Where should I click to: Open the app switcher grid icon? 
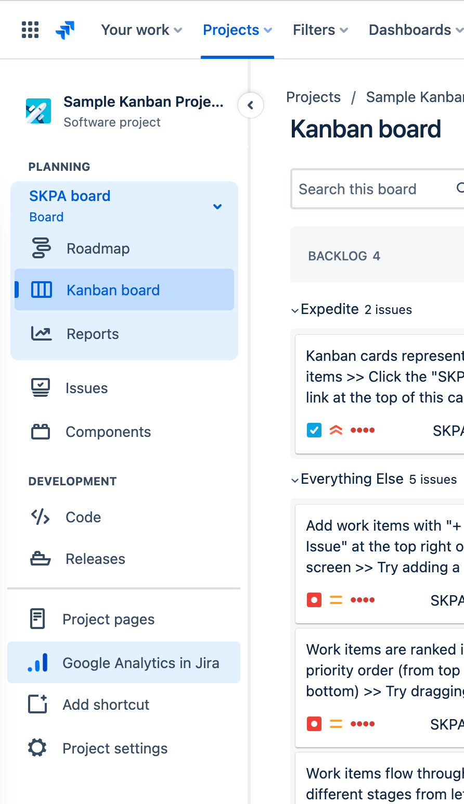30,30
